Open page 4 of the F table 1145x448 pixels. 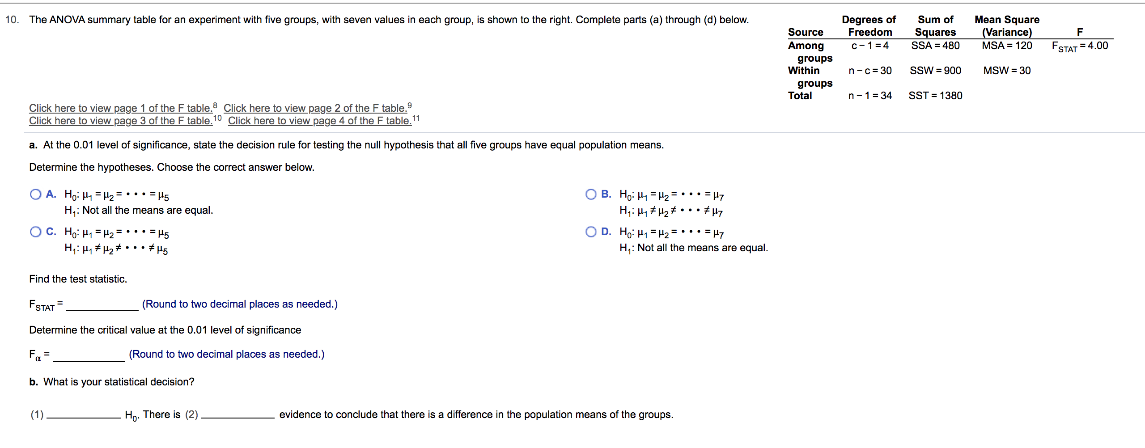(318, 120)
